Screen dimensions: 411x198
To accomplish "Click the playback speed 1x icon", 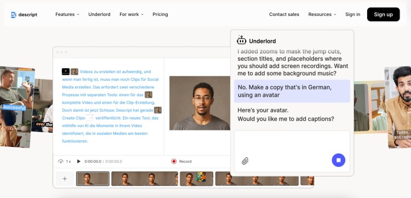I will [x=61, y=162].
